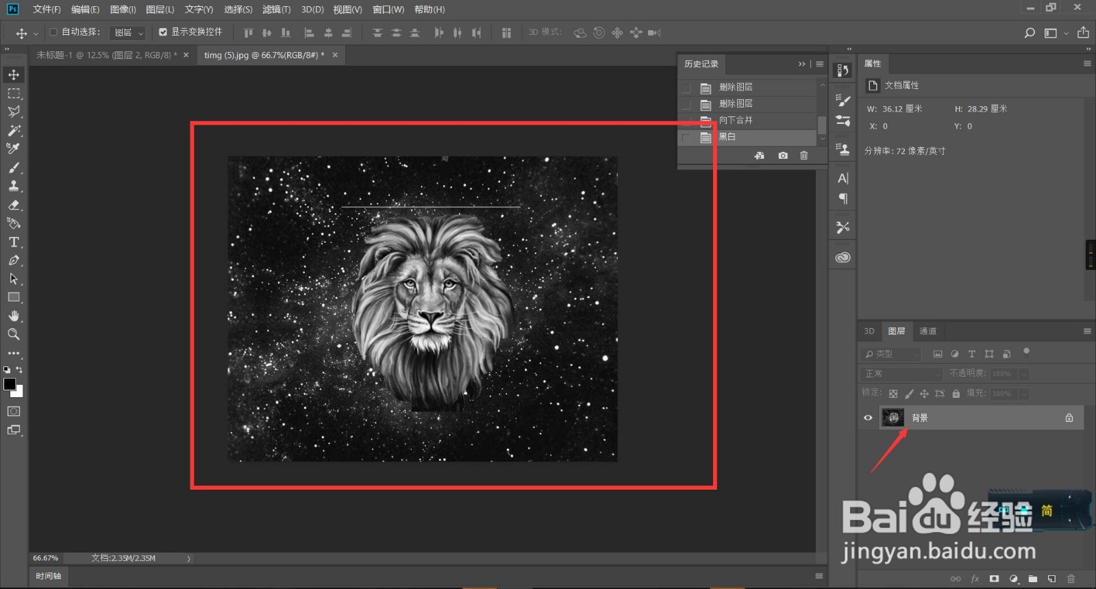The height and width of the screenshot is (589, 1096).
Task: Open the 图像(I) menu
Action: click(x=123, y=10)
